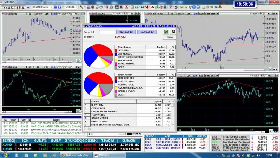The image size is (280, 158).
Task: Click blue swatch beside HSBC YATIRIM seller
Action: tap(116, 82)
